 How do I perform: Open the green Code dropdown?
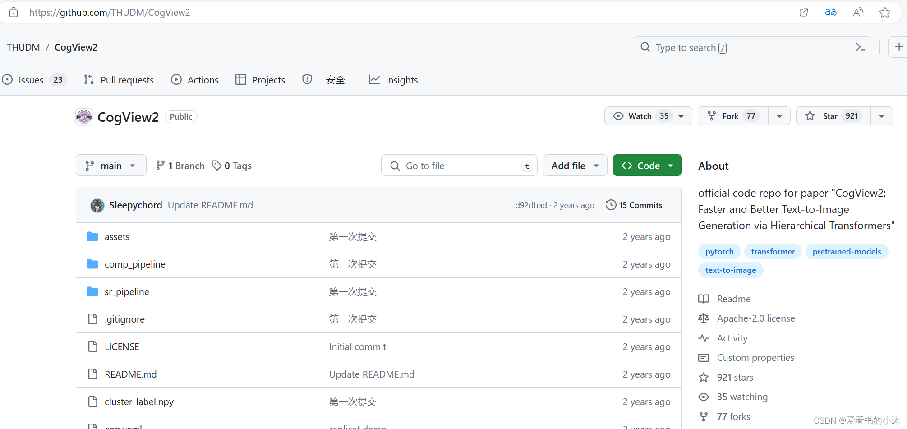click(647, 166)
